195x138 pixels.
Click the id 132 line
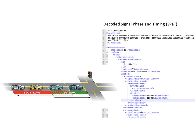130,64
